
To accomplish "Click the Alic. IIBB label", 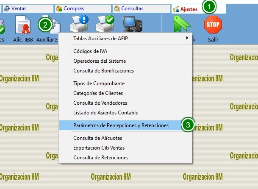I will (23, 39).
